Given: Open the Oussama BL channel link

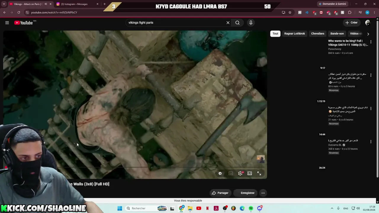Looking at the screenshot, I should (335, 145).
